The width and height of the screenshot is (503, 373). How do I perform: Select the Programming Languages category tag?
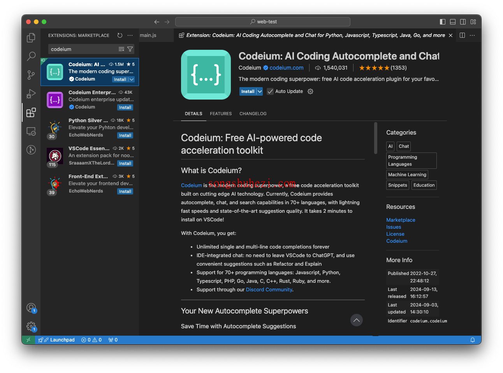[411, 161]
